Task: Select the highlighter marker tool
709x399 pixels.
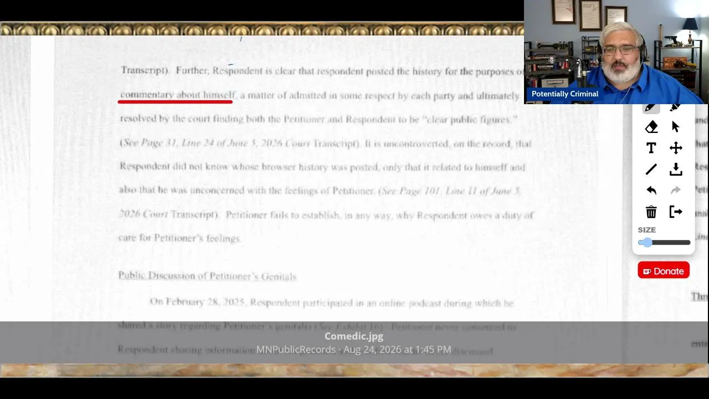Action: 675,108
